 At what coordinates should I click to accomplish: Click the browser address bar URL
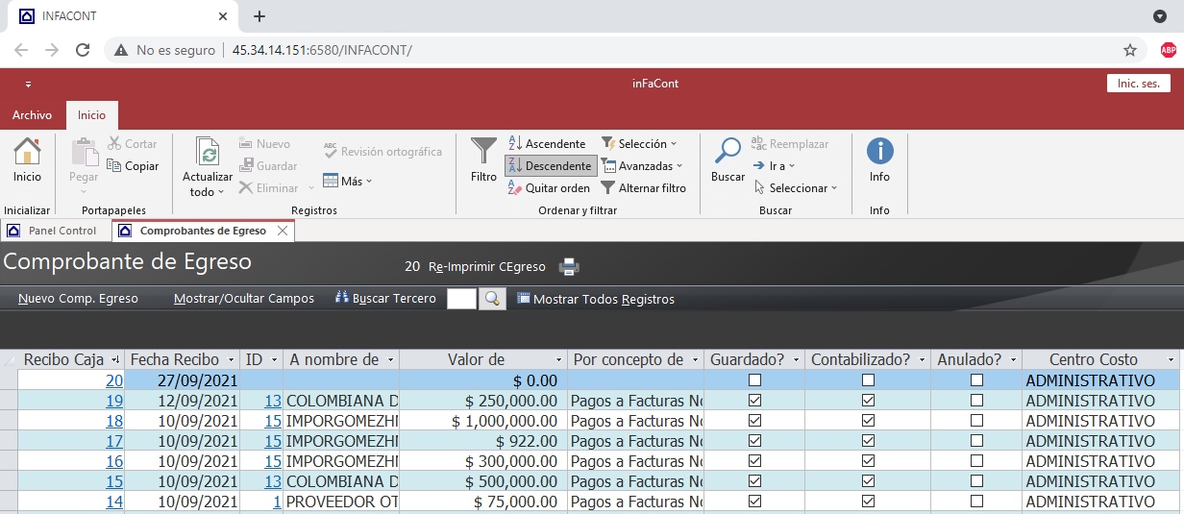point(322,50)
